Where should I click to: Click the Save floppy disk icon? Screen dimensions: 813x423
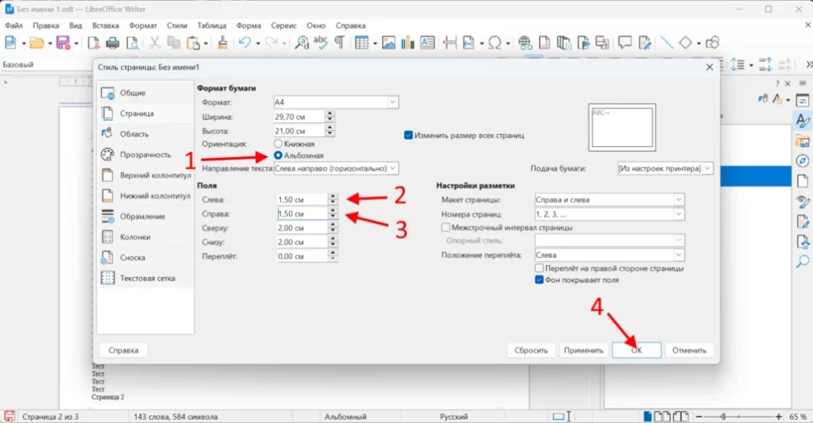tap(63, 43)
